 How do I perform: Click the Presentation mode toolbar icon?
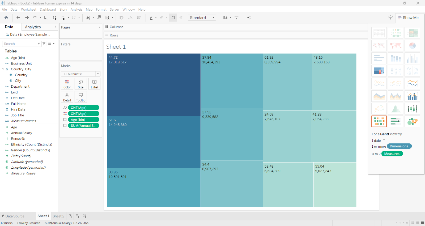[236, 18]
